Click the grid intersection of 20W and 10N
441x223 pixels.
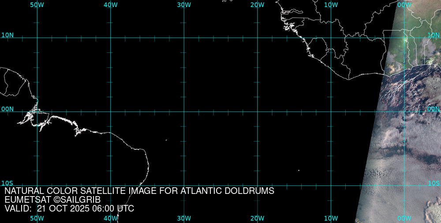pyautogui.click(x=257, y=38)
